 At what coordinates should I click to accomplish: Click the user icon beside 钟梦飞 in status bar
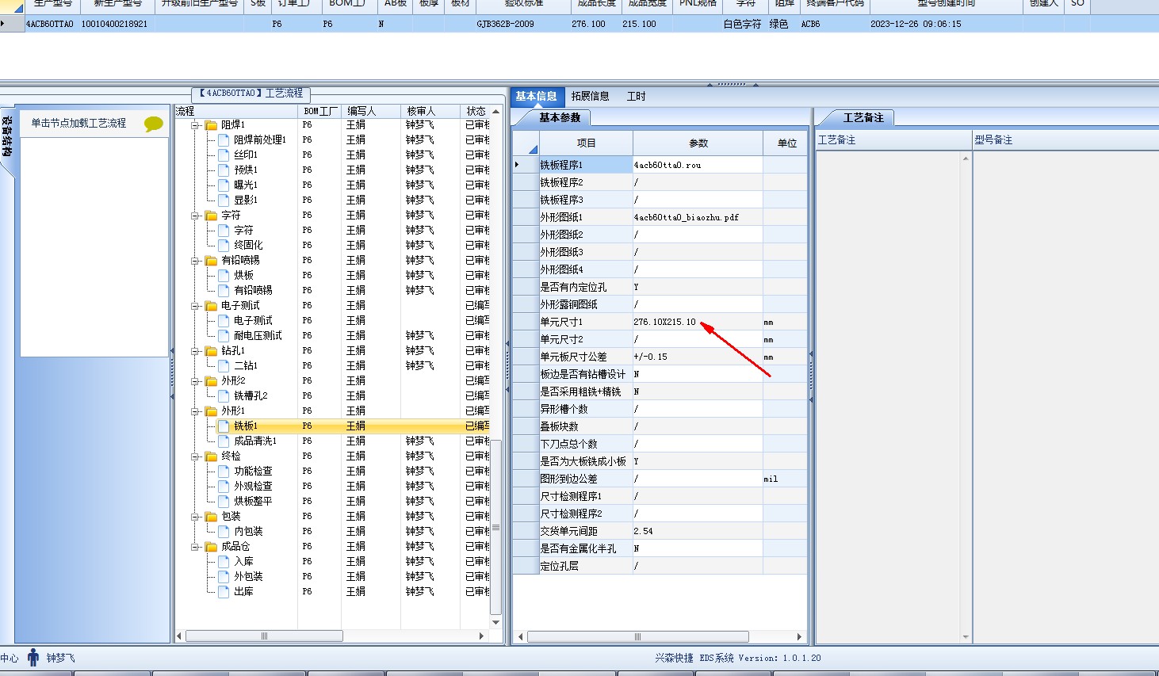click(33, 658)
